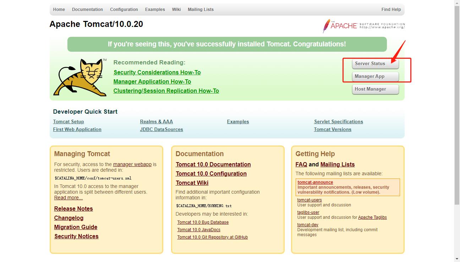Open First Web Application link
The image size is (460, 262).
pos(77,129)
